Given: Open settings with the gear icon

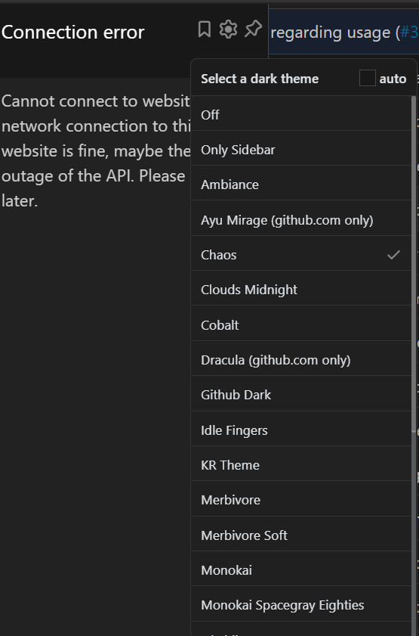Looking at the screenshot, I should [x=228, y=29].
